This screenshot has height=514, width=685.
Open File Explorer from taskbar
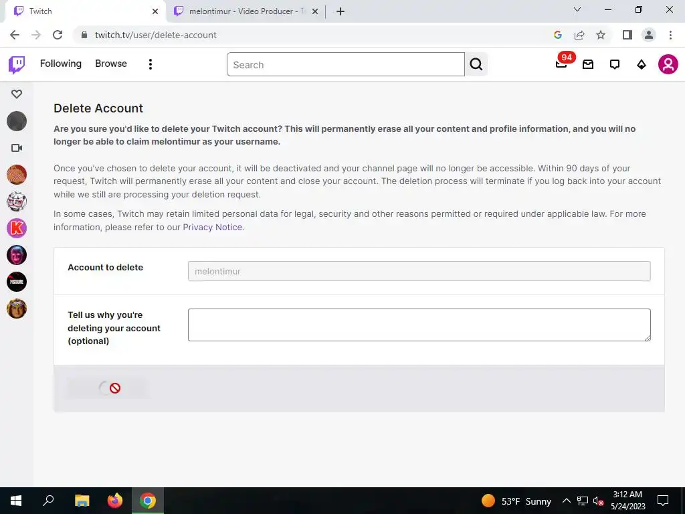(82, 501)
